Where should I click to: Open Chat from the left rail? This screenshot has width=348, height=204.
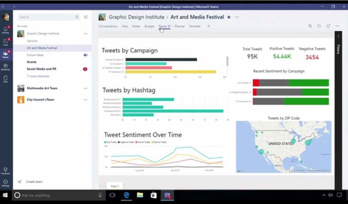[6, 42]
